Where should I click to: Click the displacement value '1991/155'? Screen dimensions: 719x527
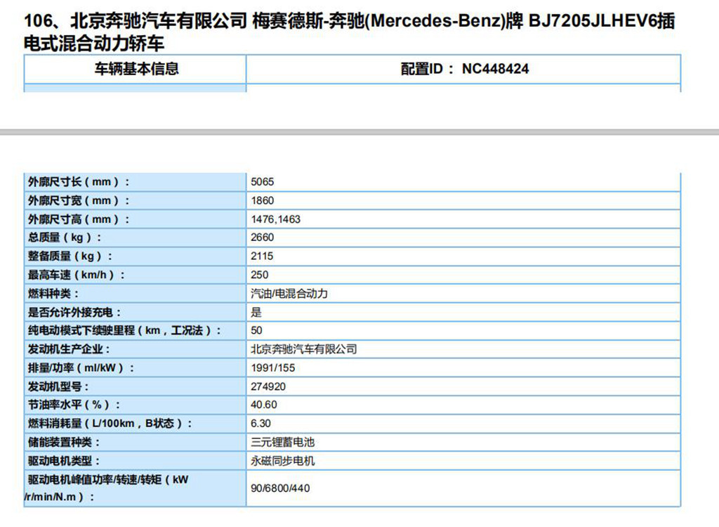pos(273,368)
